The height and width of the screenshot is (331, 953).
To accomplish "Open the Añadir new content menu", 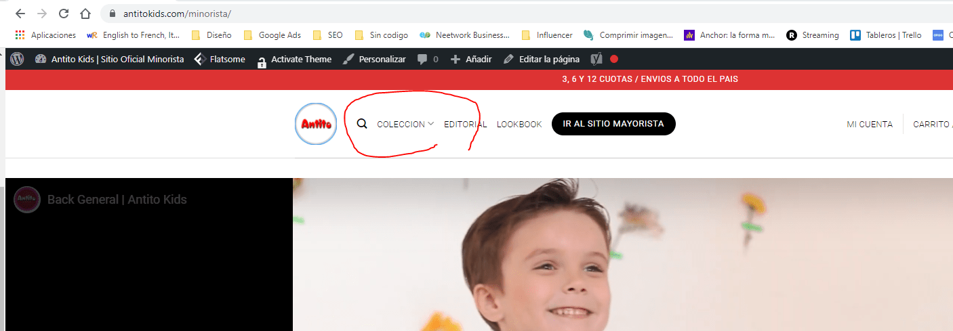I will click(471, 59).
